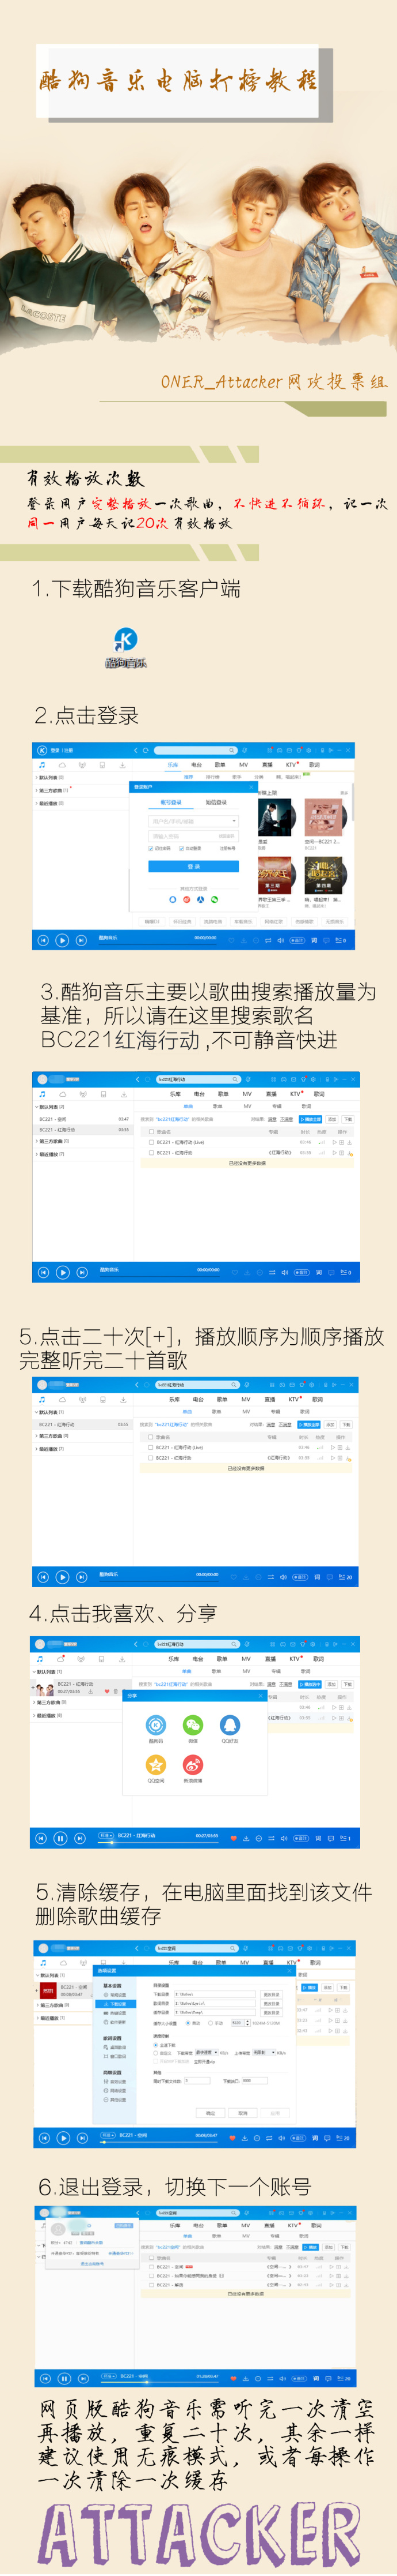Viewport: 397px width, 2576px height.
Task: Click 应用 button in settings dialog
Action: [274, 2113]
